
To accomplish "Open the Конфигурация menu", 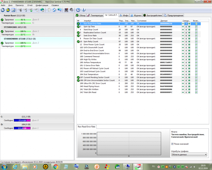I will point(42,5).
